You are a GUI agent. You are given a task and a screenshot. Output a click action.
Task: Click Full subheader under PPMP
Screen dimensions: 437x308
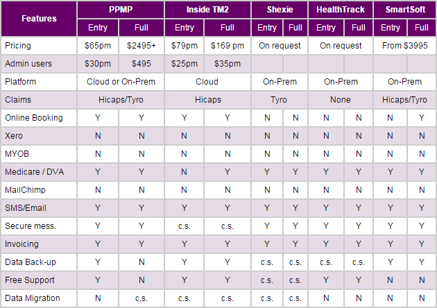point(142,28)
